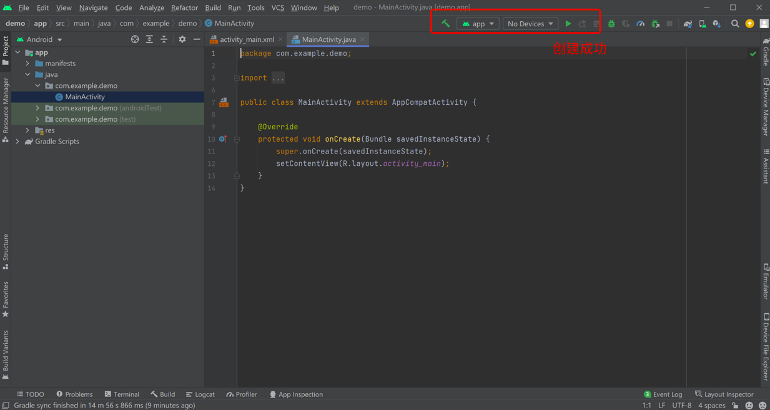
Task: Click the Stop square icon
Action: point(669,24)
